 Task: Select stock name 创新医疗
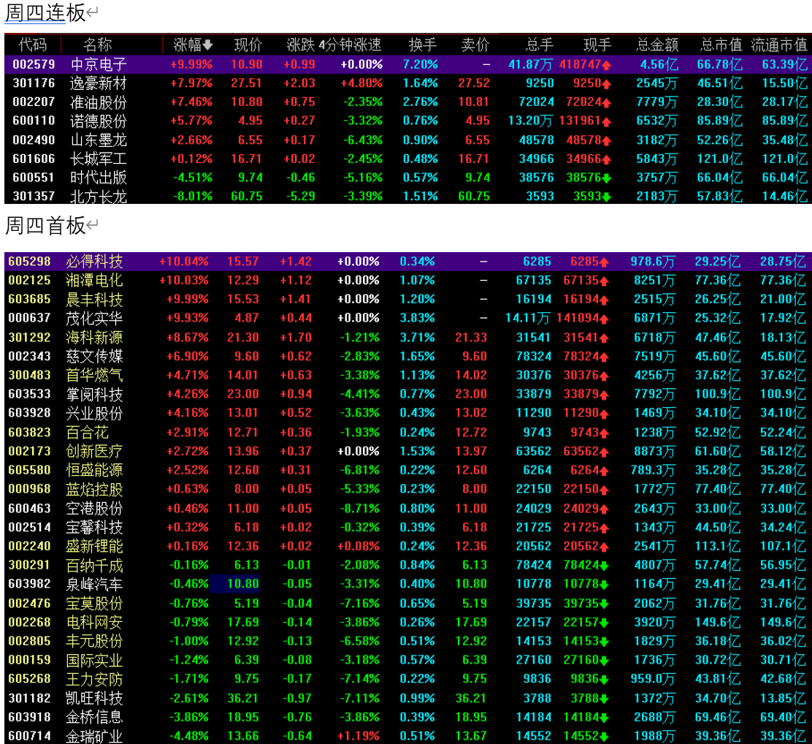pos(94,451)
